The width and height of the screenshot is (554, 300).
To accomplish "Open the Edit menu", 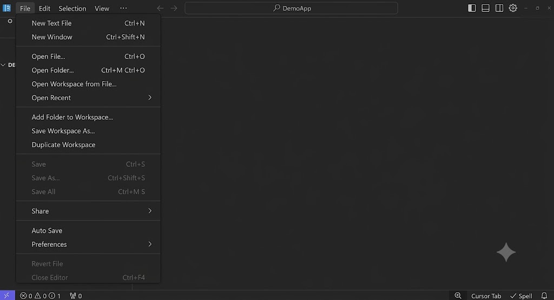I will (44, 9).
